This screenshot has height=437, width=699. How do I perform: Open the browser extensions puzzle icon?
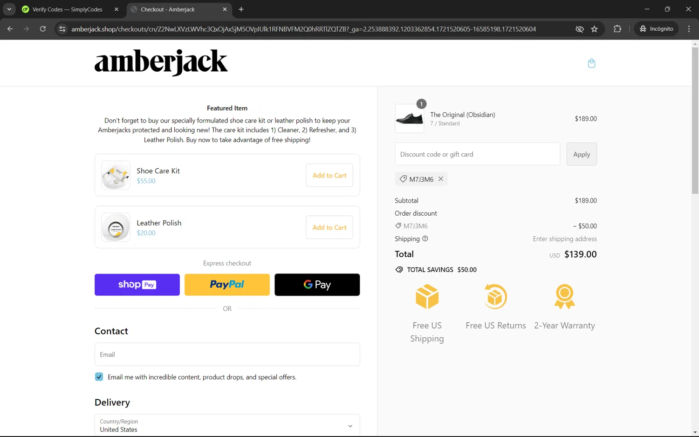coord(617,29)
